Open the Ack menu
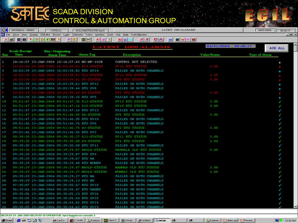Image resolution: width=298 pixels, height=223 pixels. (x=118, y=35)
